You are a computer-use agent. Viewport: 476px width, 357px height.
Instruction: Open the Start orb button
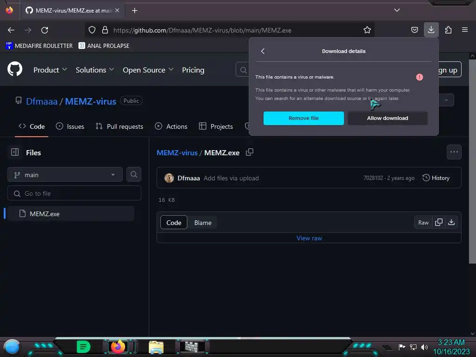point(12,347)
